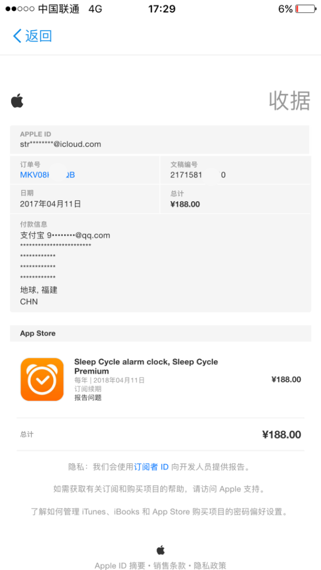Viewport: 321px width, 570px height.
Task: Tap the date 2017年04月11日
Action: coord(50,204)
